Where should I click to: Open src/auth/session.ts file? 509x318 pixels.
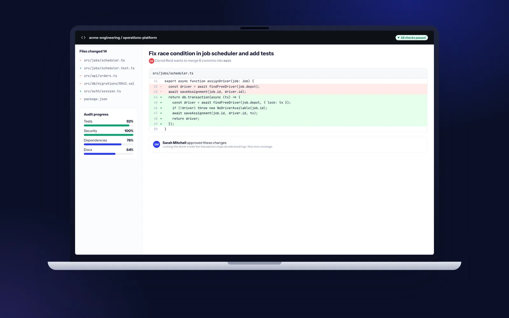[102, 91]
